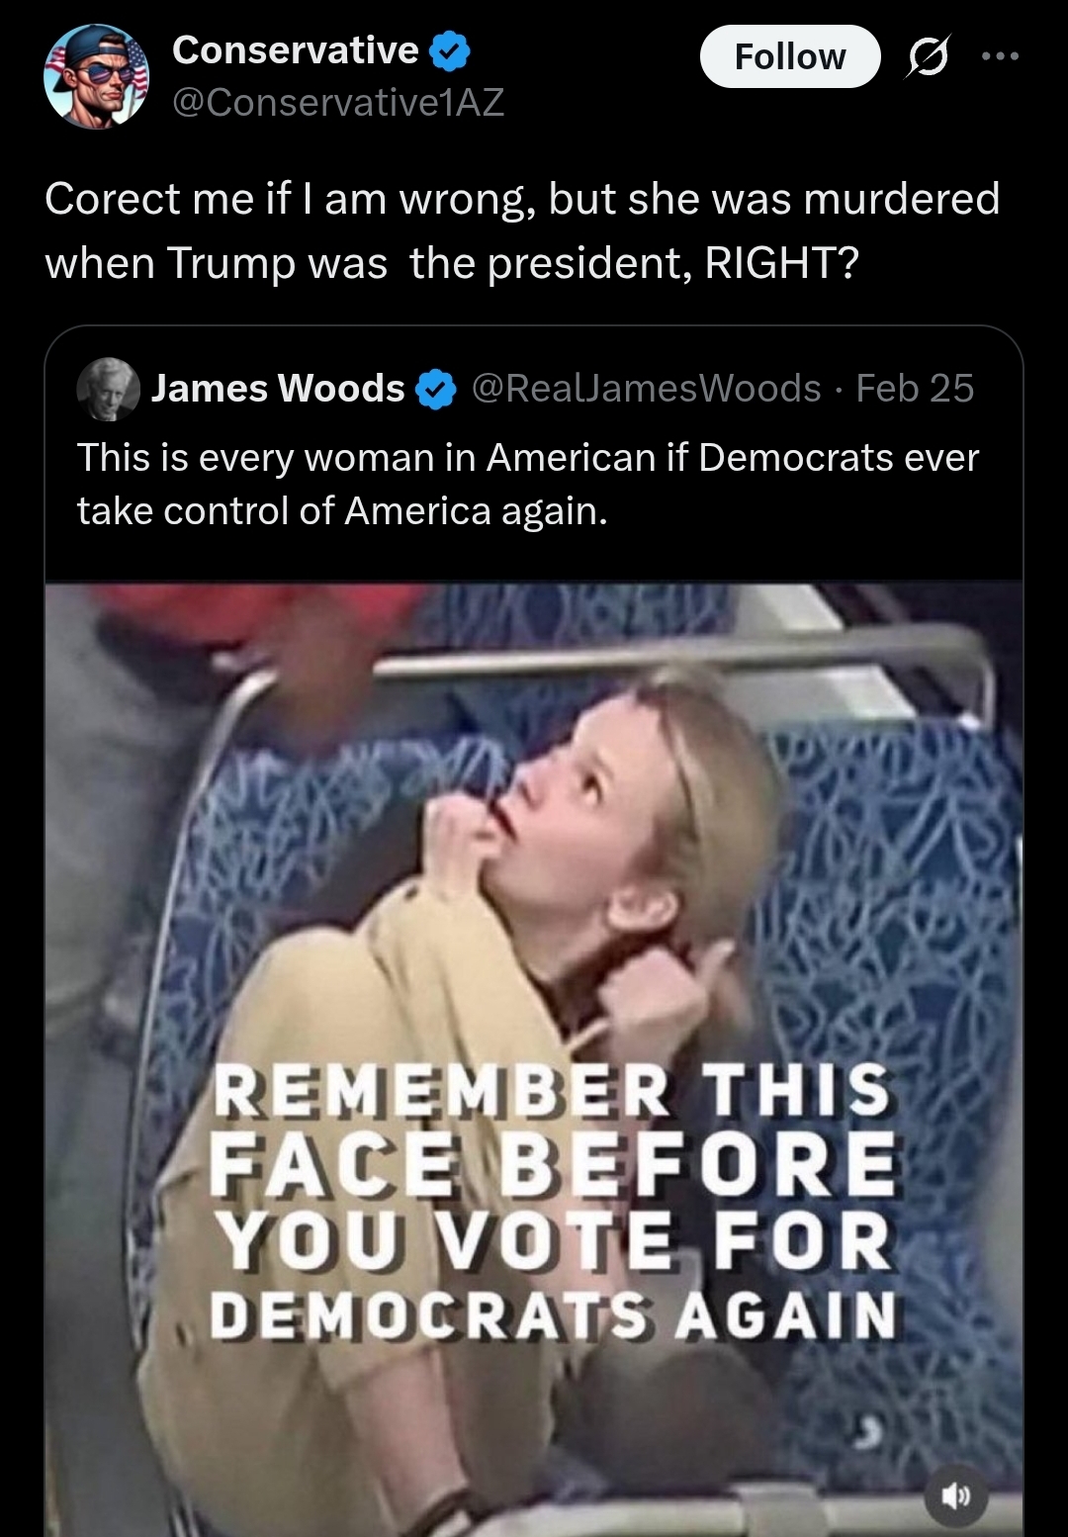Tap the Grok slashed-circle icon
1068x1537 pixels.
(928, 56)
